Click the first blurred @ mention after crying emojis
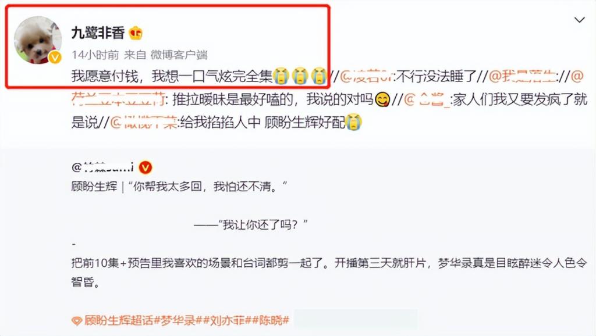 (367, 76)
